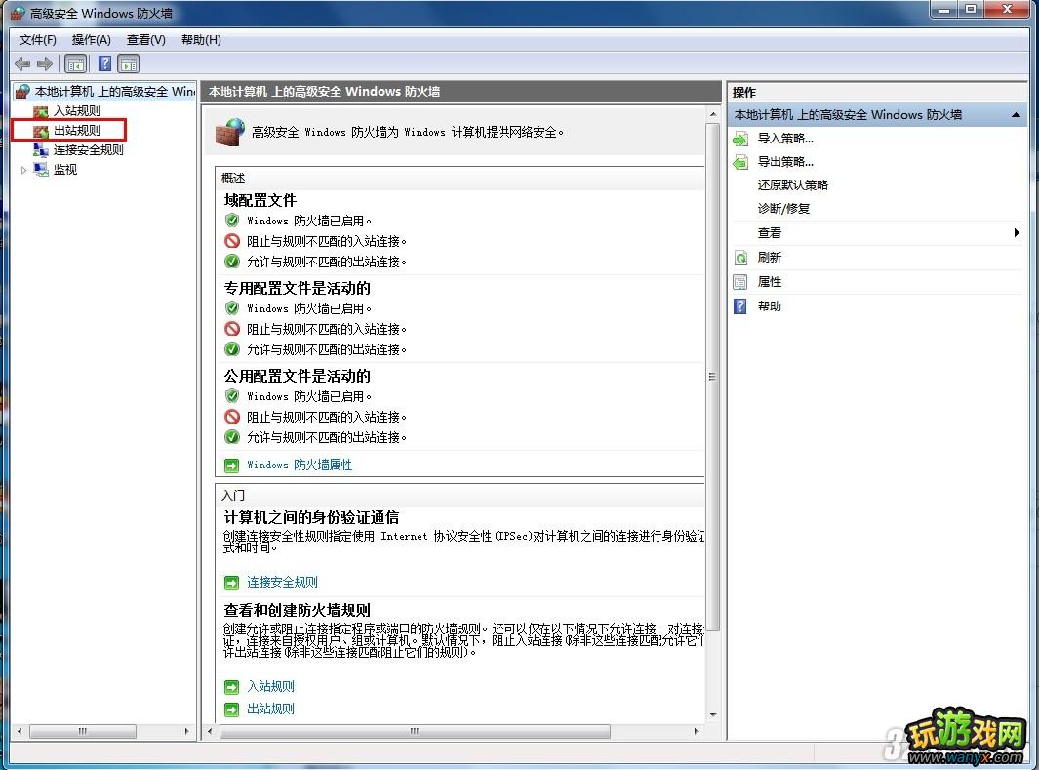
Task: Click the 公用配置文件是活动的 heading
Action: [x=298, y=377]
